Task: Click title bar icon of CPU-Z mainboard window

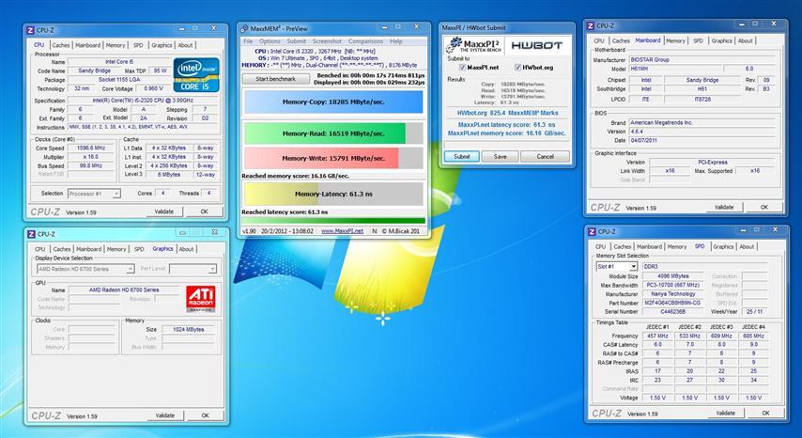Action: tap(591, 25)
